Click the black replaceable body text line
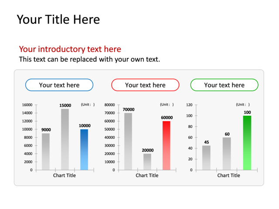The height and width of the screenshot is (209, 279). 89,59
